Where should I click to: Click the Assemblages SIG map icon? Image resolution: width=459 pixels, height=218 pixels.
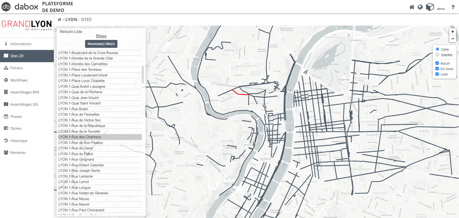tap(6, 104)
